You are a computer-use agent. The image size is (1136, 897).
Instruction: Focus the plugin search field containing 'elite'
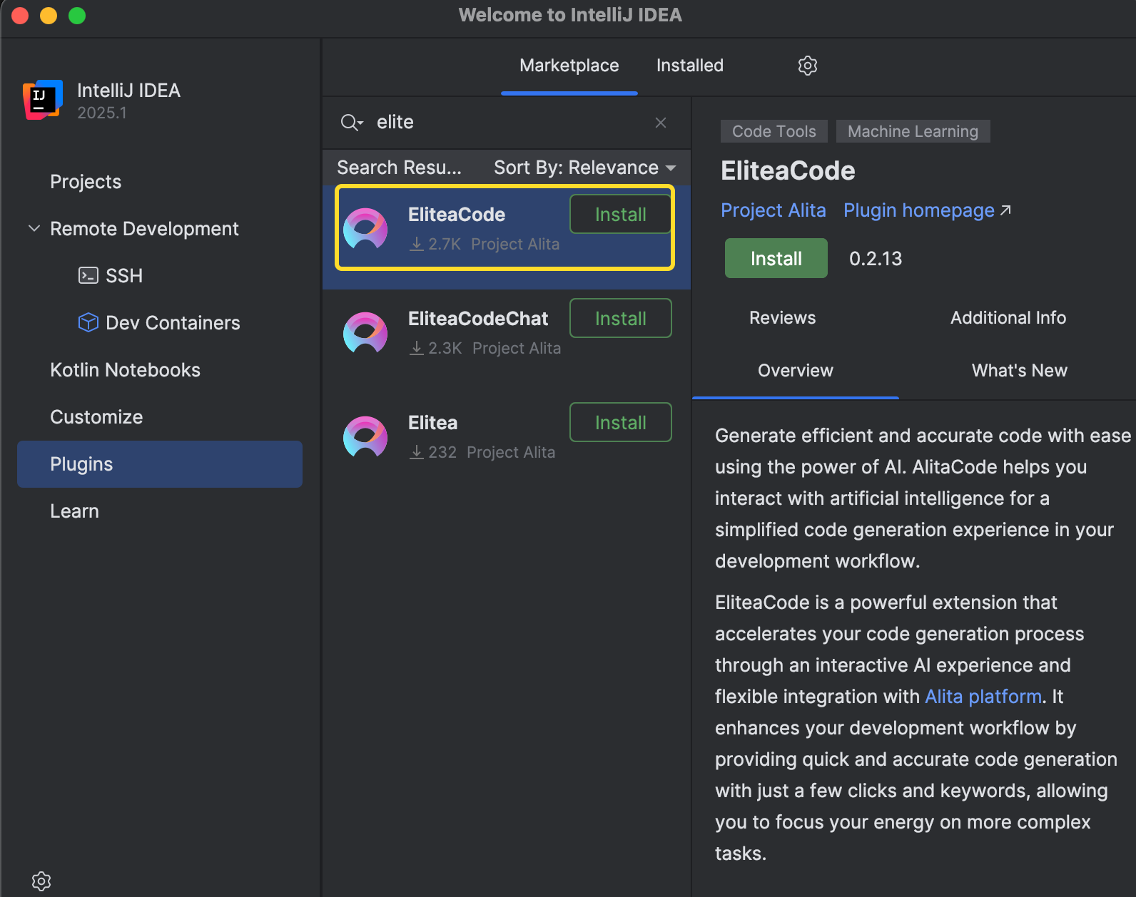click(x=507, y=123)
